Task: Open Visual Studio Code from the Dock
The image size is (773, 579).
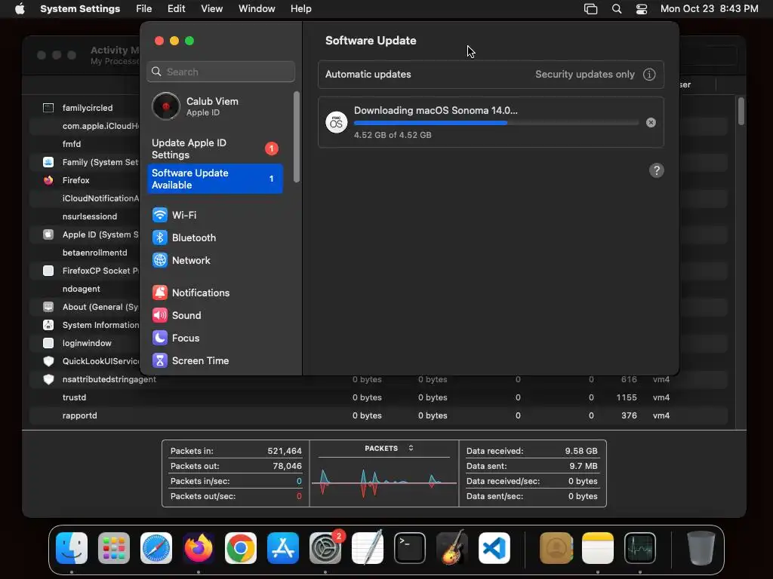Action: [494, 548]
